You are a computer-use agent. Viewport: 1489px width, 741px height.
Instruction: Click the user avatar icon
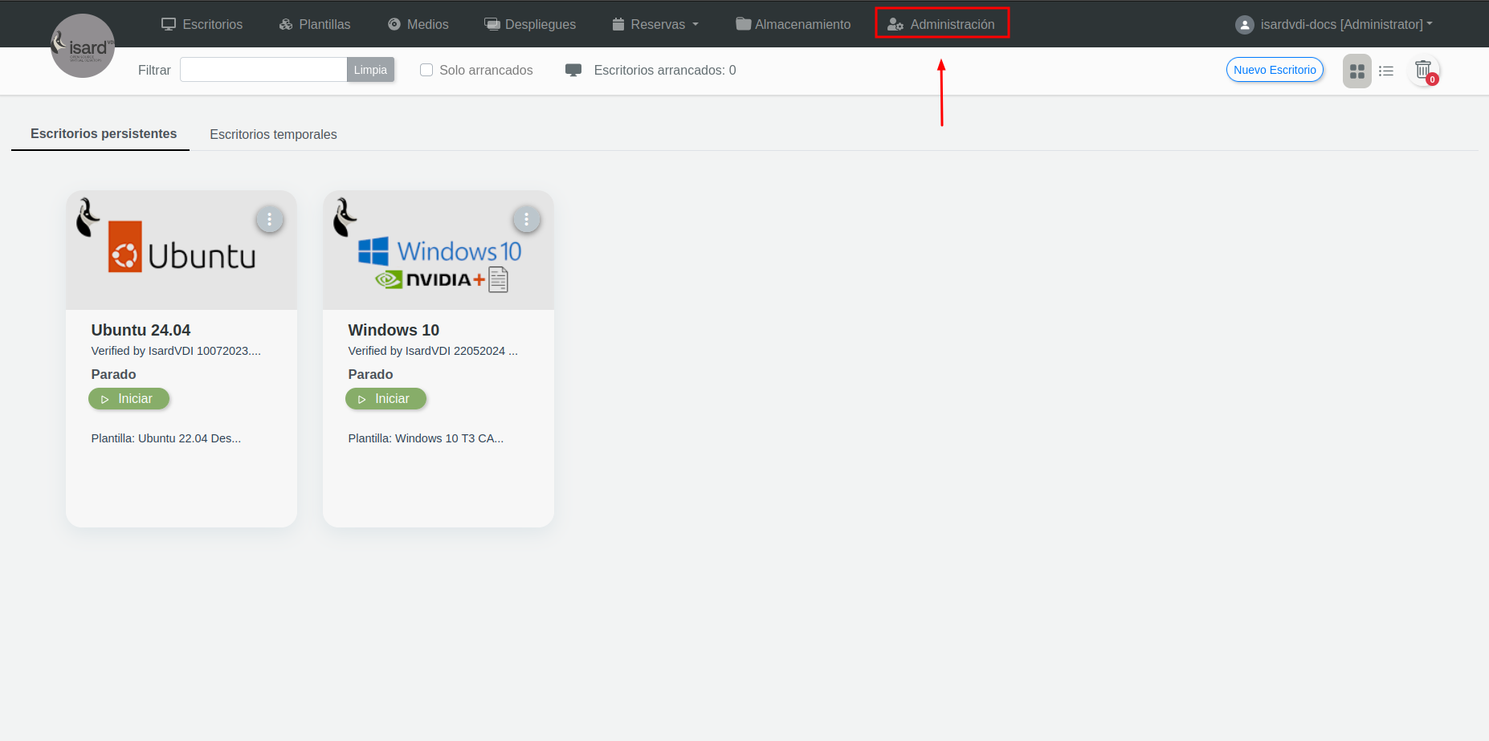[1244, 25]
